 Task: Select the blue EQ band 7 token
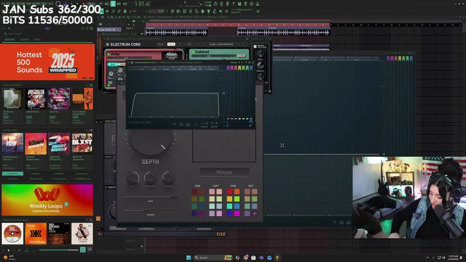pos(251,68)
